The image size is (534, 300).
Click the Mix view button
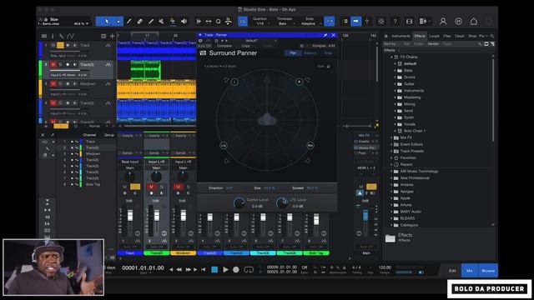click(470, 271)
